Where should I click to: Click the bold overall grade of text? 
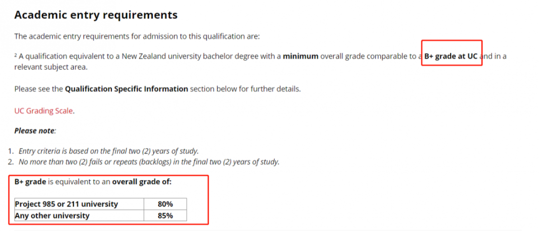(x=142, y=182)
